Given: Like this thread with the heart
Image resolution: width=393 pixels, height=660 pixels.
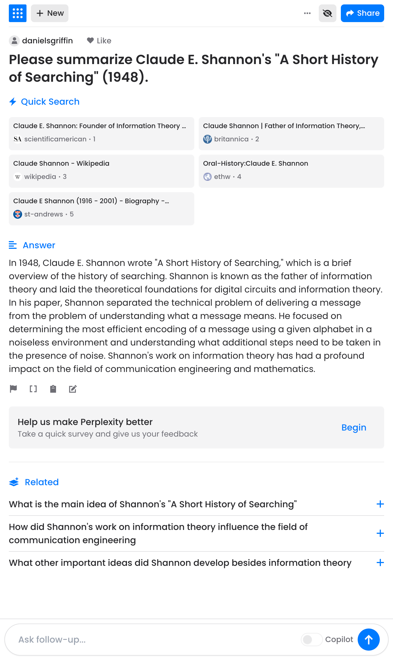Looking at the screenshot, I should tap(99, 41).
